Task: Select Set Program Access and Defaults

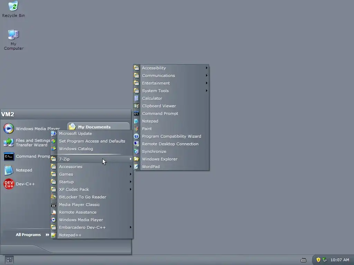Action: tap(91, 141)
